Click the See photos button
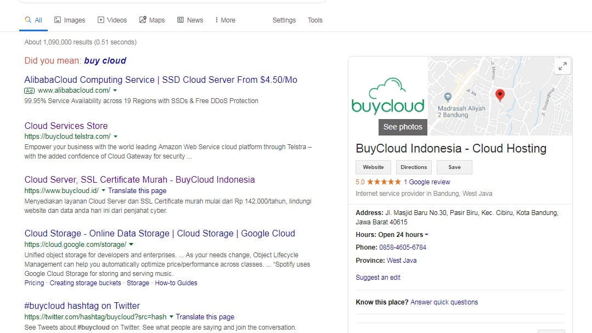Viewport: 592px width, 333px height. tap(403, 127)
